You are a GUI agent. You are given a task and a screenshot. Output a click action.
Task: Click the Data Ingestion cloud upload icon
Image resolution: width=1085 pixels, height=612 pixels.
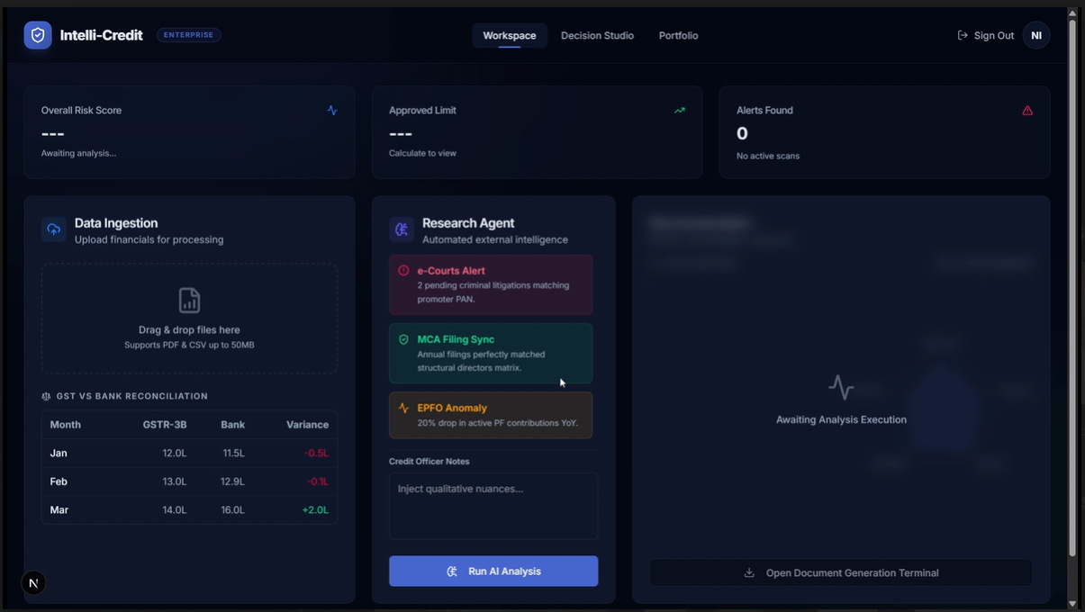point(54,229)
